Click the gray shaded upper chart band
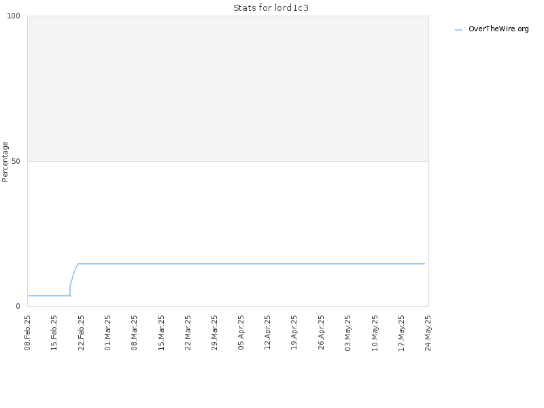544x408 pixels. pos(228,89)
